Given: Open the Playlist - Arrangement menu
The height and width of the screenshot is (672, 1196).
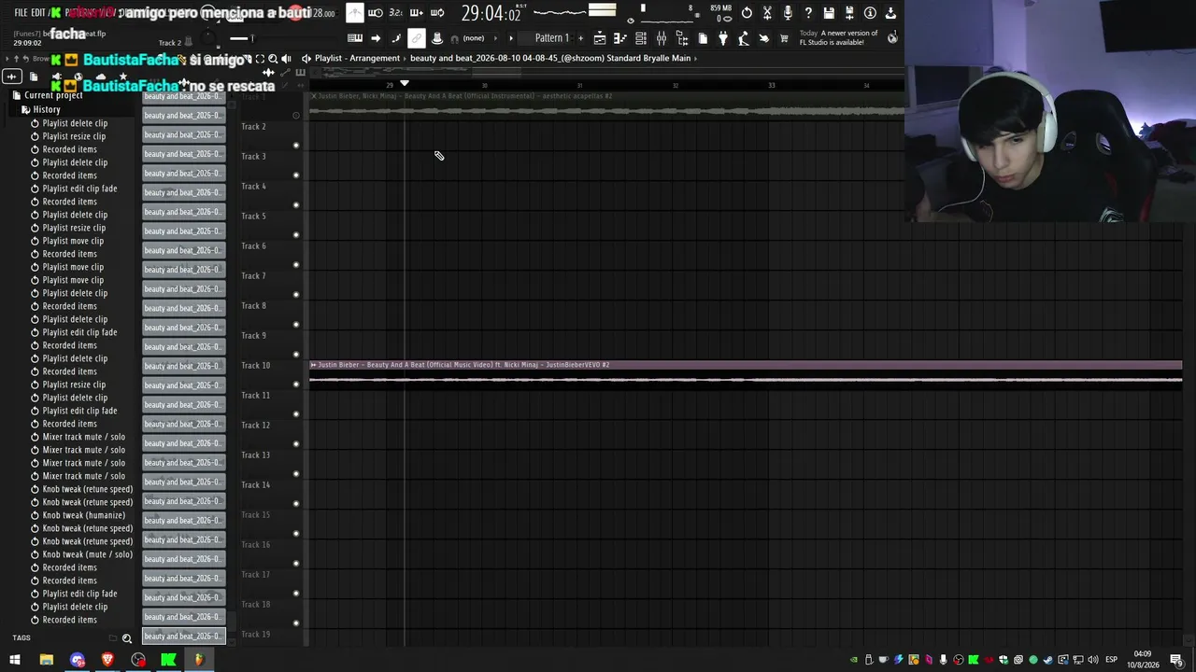Looking at the screenshot, I should coord(357,58).
